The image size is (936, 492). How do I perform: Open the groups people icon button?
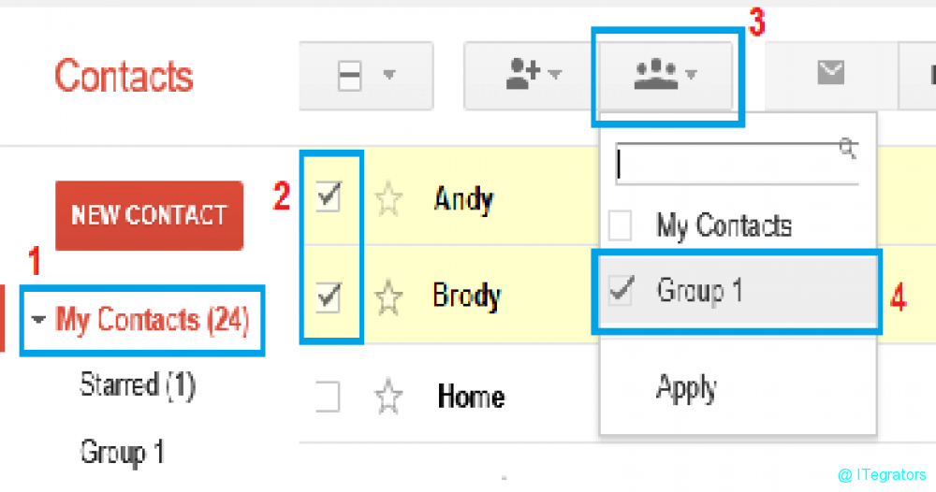click(665, 76)
